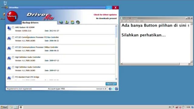
Task: Open the File menu in Notepad
Action: pos(122,21)
